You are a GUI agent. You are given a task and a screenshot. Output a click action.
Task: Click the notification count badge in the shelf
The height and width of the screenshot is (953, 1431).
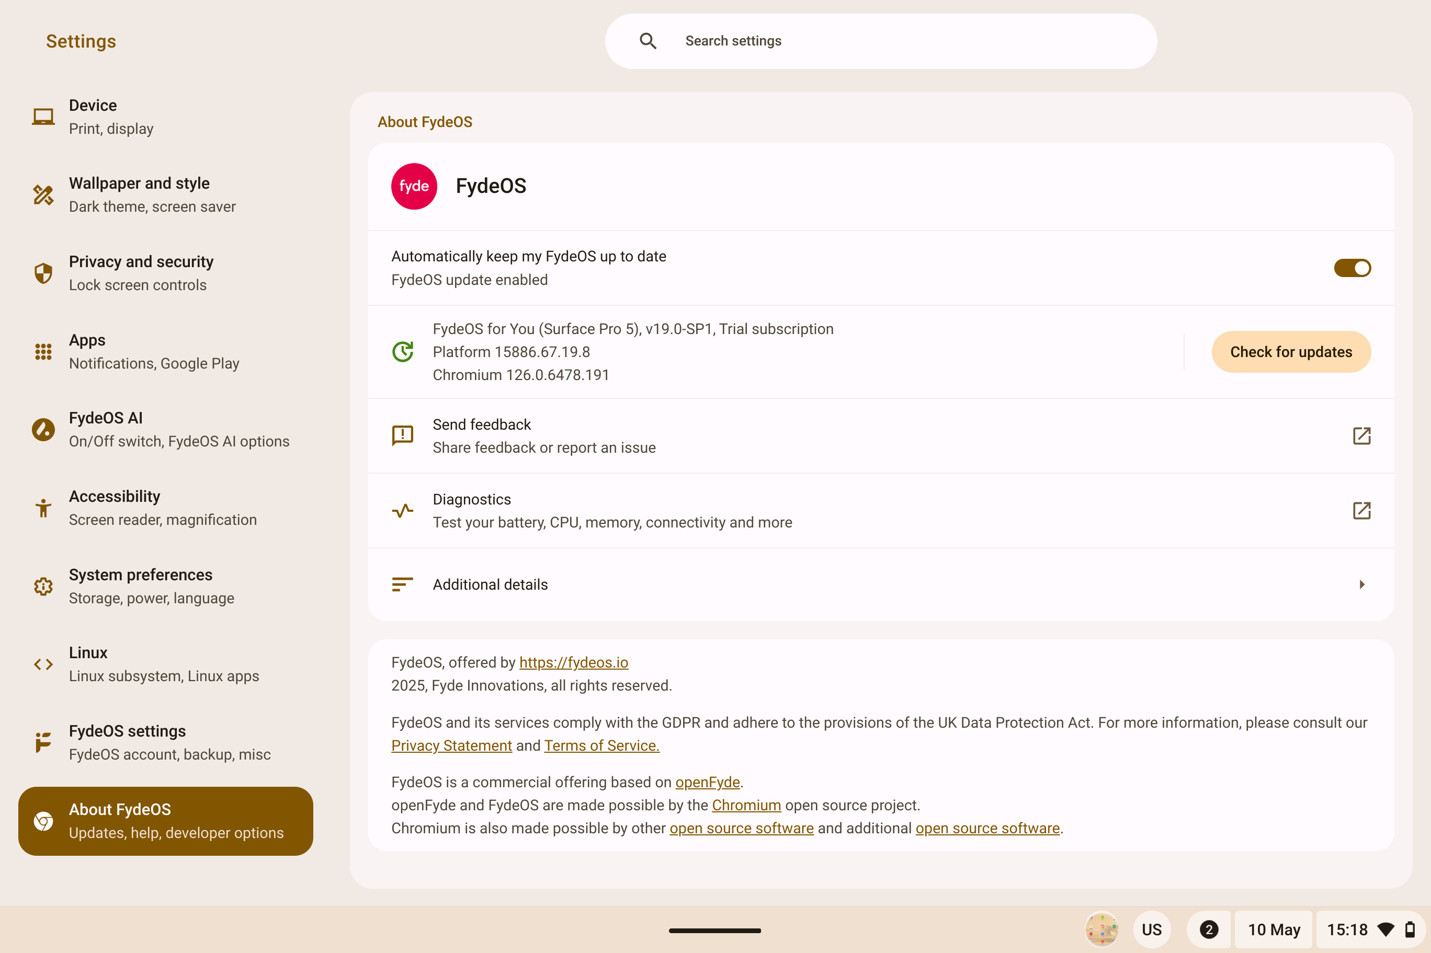pos(1209,929)
